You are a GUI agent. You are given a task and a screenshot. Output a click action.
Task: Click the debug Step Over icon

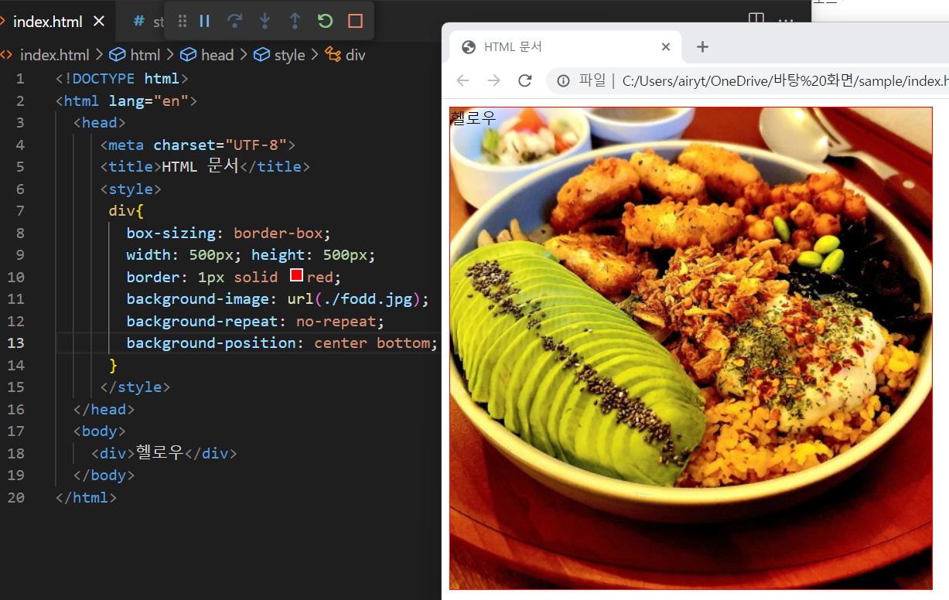[x=234, y=21]
